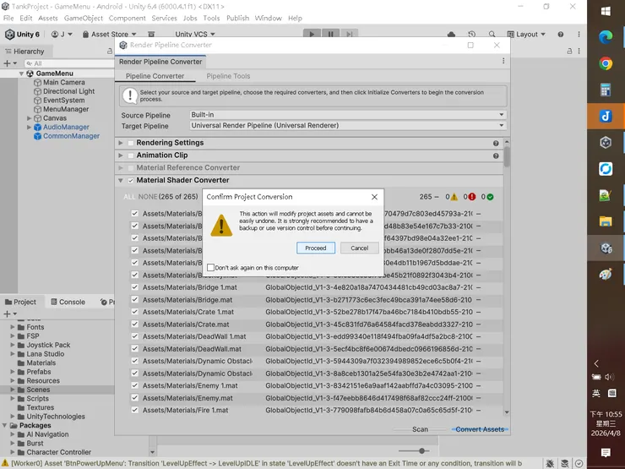Open Microsoft Edge from the taskbar
The height and width of the screenshot is (469, 625).
606,37
